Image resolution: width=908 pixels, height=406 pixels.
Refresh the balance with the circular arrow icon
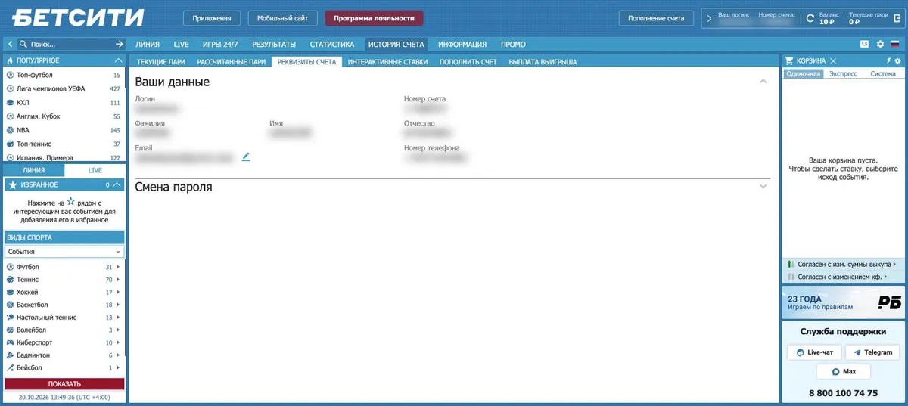coord(810,19)
